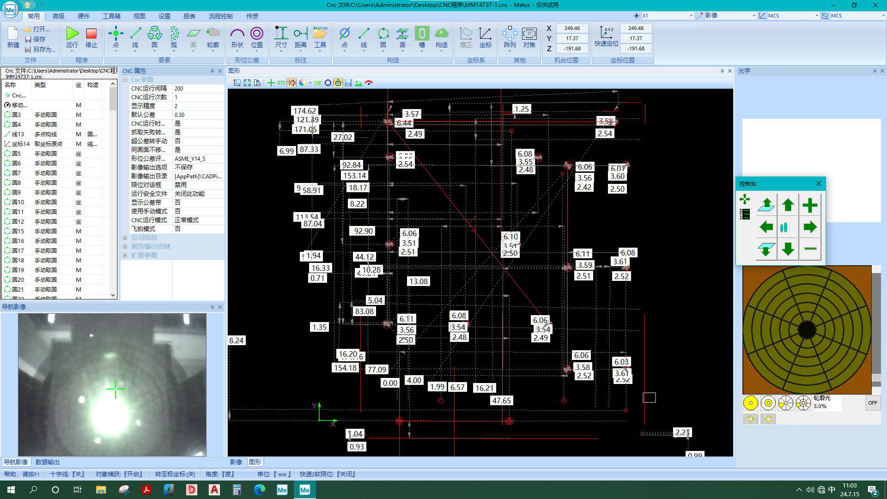
Task: Toggle the lock icon in graphics view toolbar
Action: click(x=339, y=83)
